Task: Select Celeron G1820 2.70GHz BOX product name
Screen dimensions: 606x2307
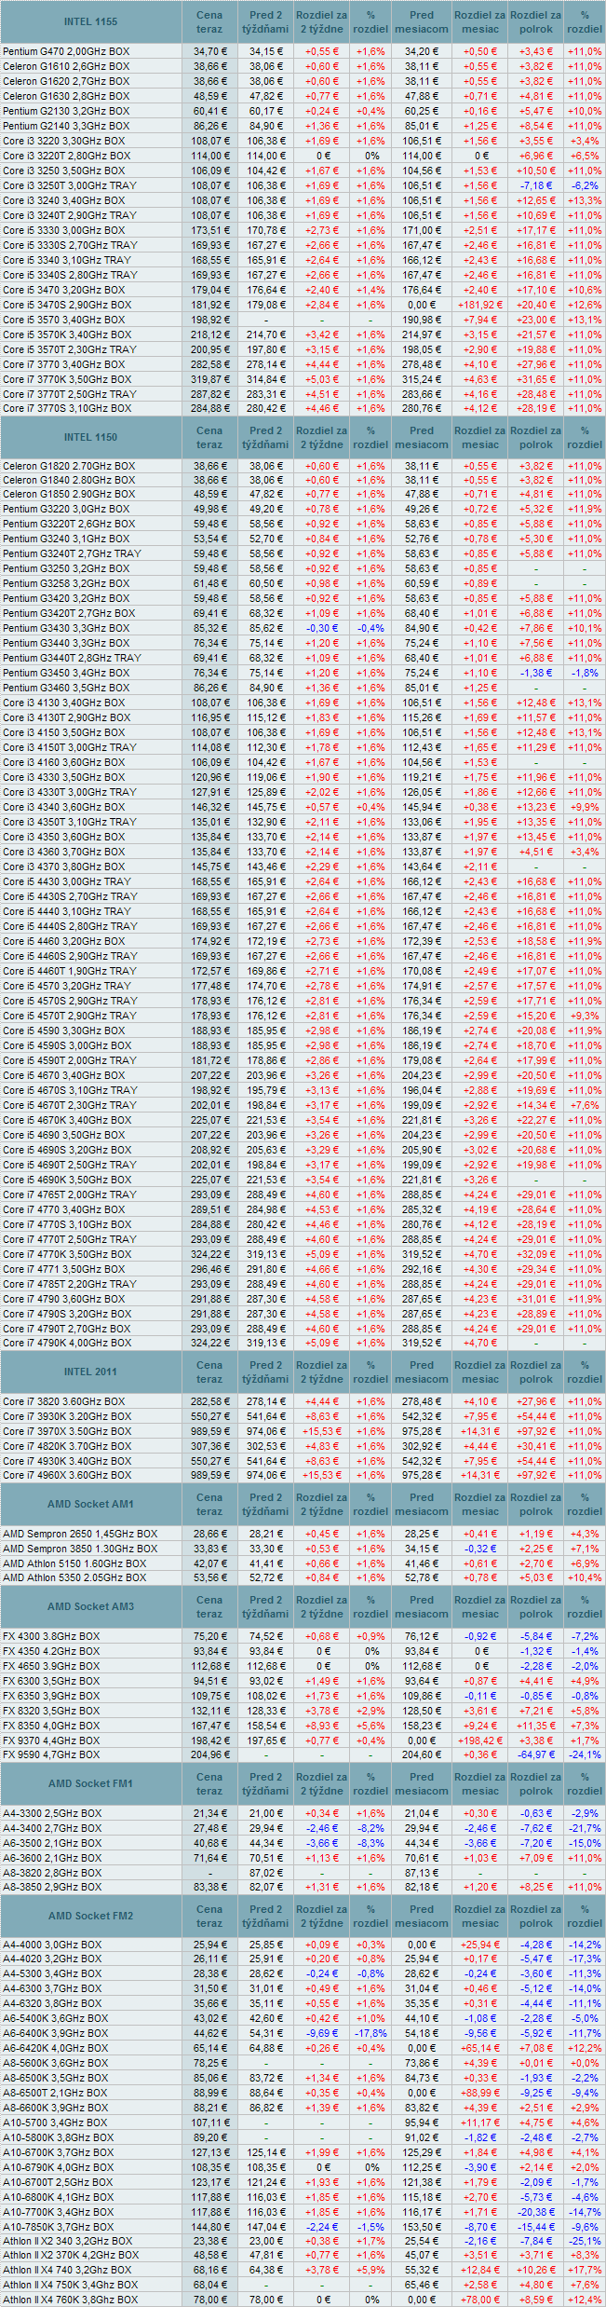Action: coord(69,466)
